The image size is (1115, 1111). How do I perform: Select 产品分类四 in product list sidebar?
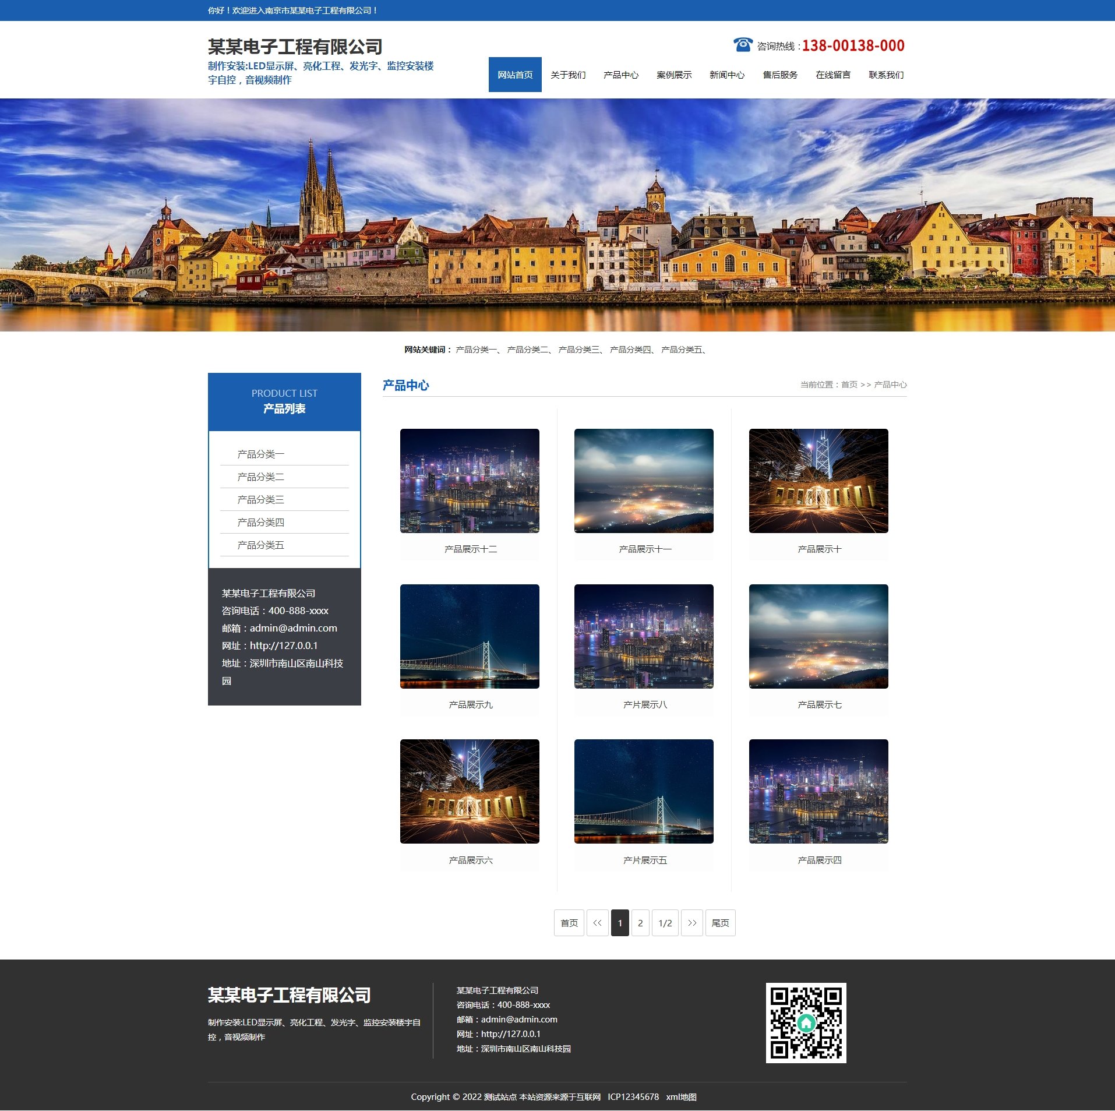260,522
